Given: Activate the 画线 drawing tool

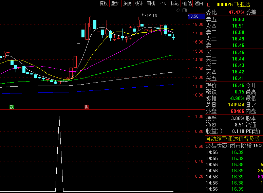Looking at the screenshot, I should click(x=151, y=3).
